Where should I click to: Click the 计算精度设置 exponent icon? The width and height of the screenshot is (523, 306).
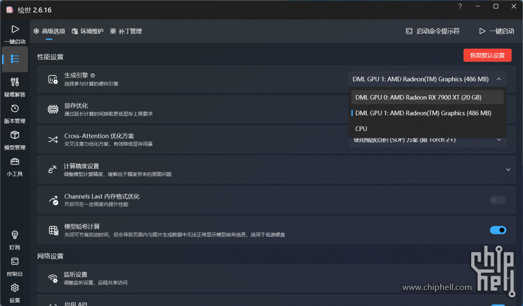point(52,169)
